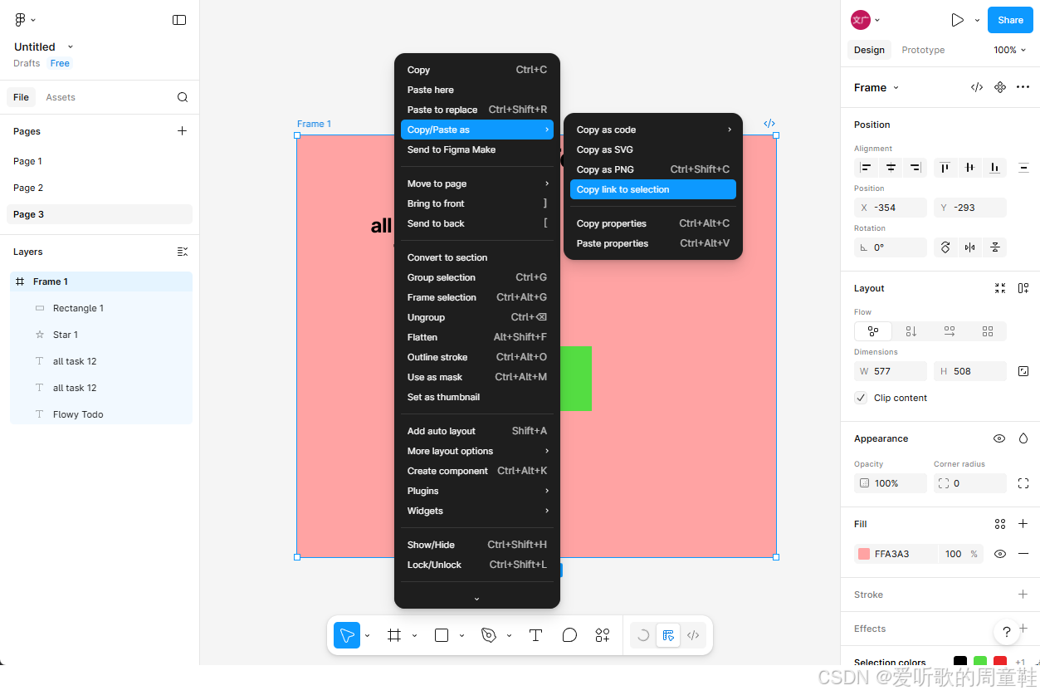Open user avatar dropdown arrow
Viewport: 1040px width, 695px height.
click(x=877, y=20)
